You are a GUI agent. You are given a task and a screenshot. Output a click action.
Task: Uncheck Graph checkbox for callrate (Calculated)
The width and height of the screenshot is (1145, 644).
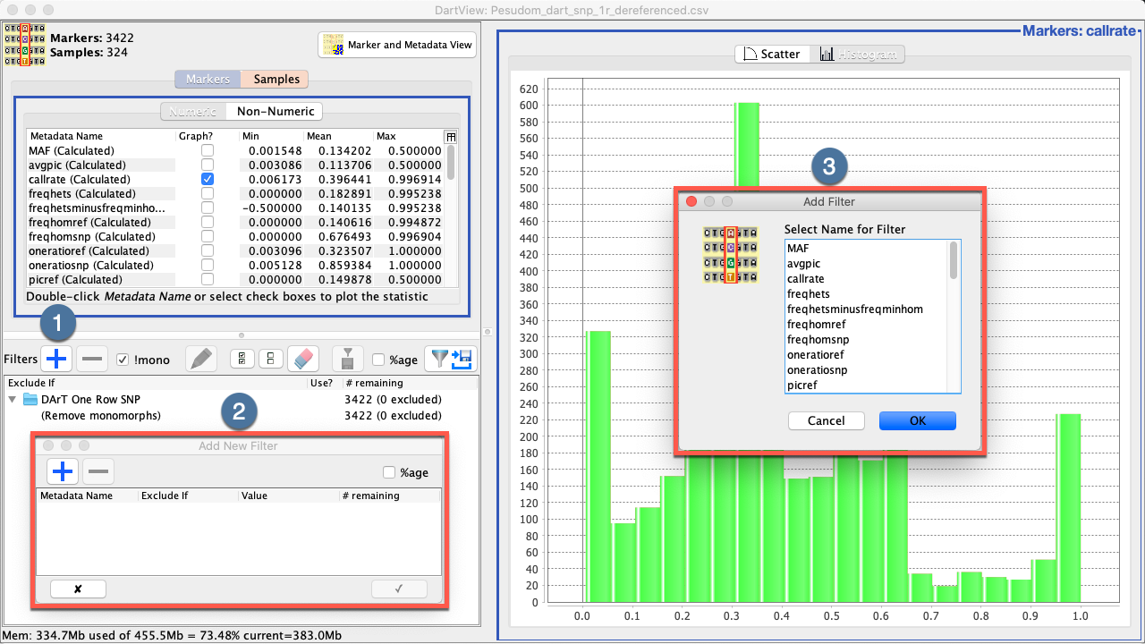coord(208,180)
